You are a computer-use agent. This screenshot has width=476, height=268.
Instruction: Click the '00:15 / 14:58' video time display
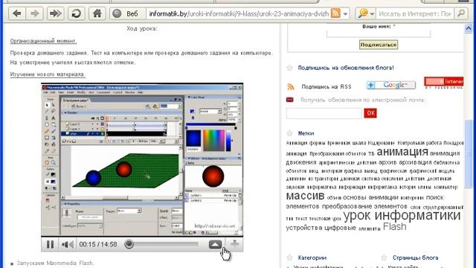tap(98, 244)
